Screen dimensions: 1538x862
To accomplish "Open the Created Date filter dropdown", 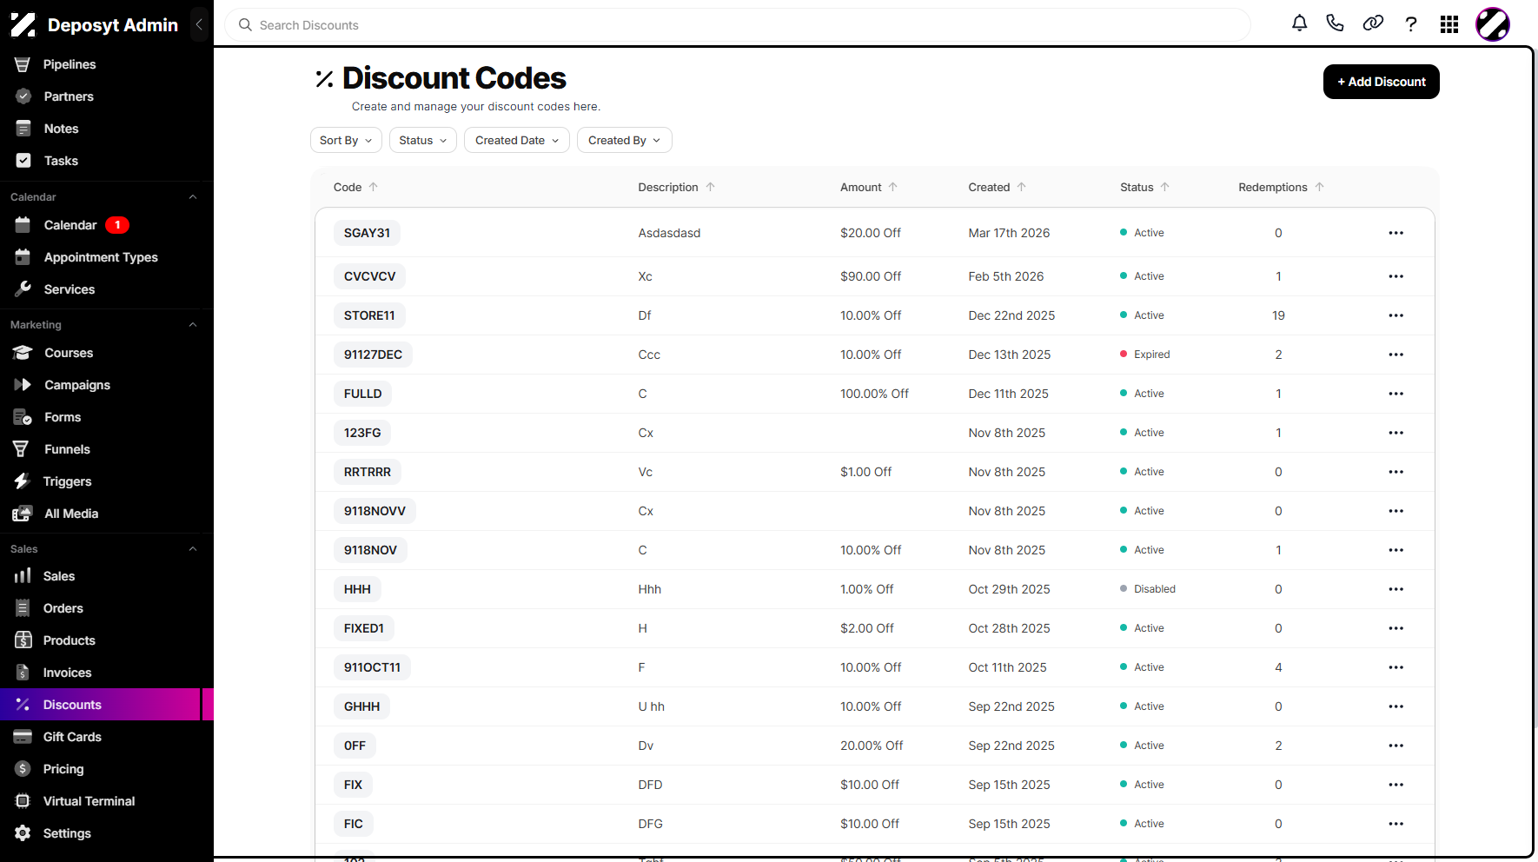I will pos(517,140).
